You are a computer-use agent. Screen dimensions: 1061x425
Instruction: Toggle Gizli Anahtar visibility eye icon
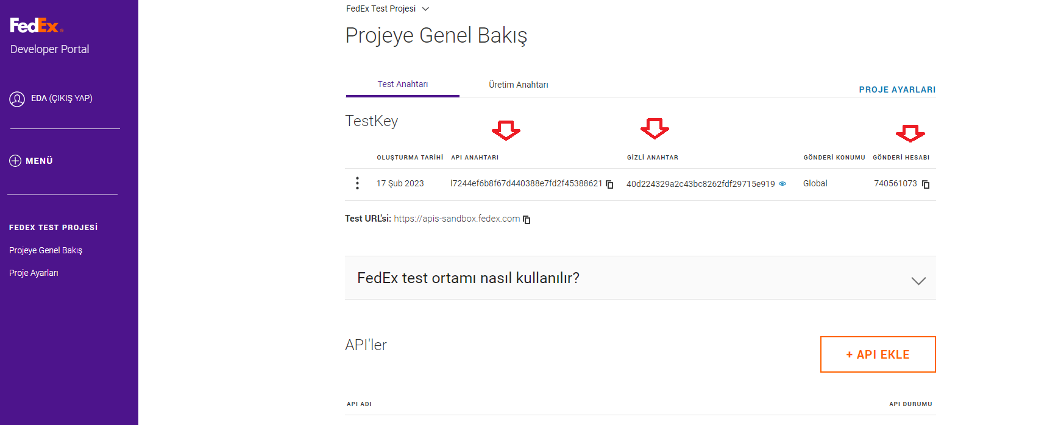coord(782,183)
